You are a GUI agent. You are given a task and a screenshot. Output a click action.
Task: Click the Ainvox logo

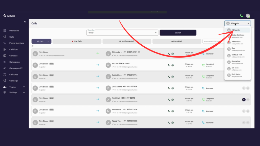(x=10, y=15)
